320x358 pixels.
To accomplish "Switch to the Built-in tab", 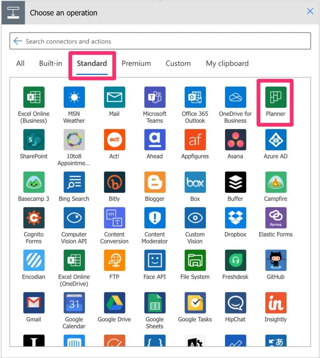I will [x=50, y=63].
